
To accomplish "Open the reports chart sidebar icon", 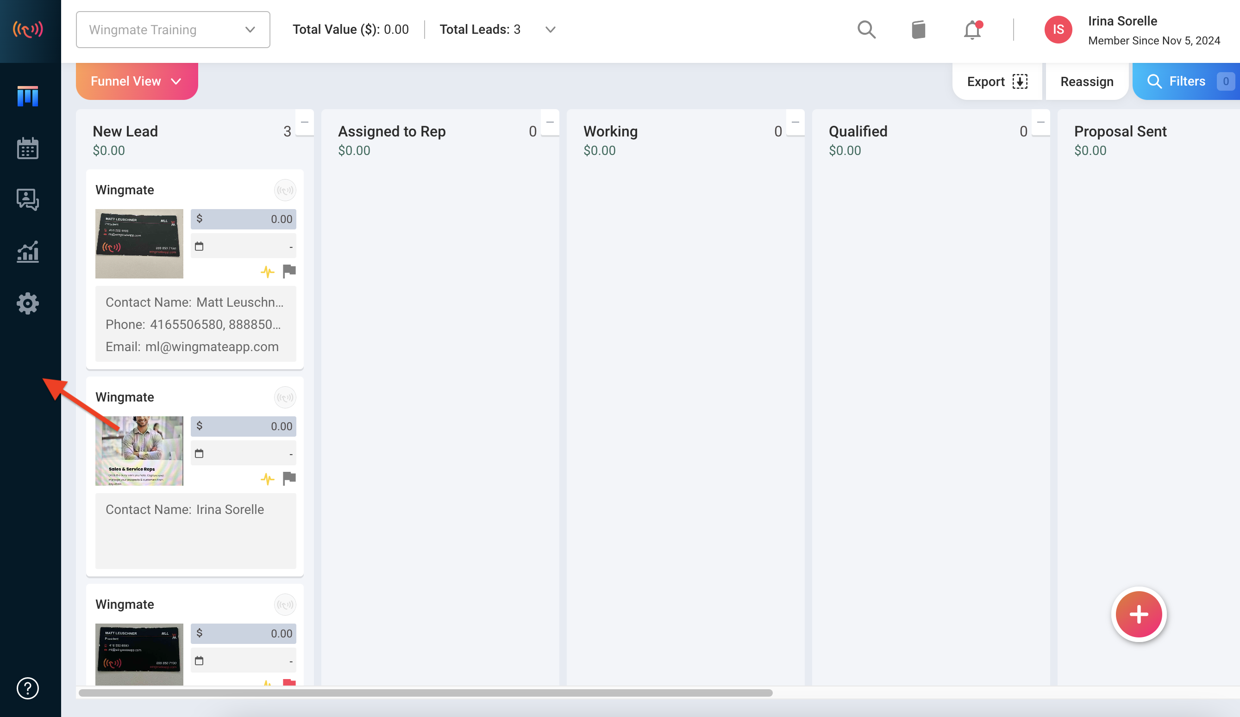I will coord(28,252).
